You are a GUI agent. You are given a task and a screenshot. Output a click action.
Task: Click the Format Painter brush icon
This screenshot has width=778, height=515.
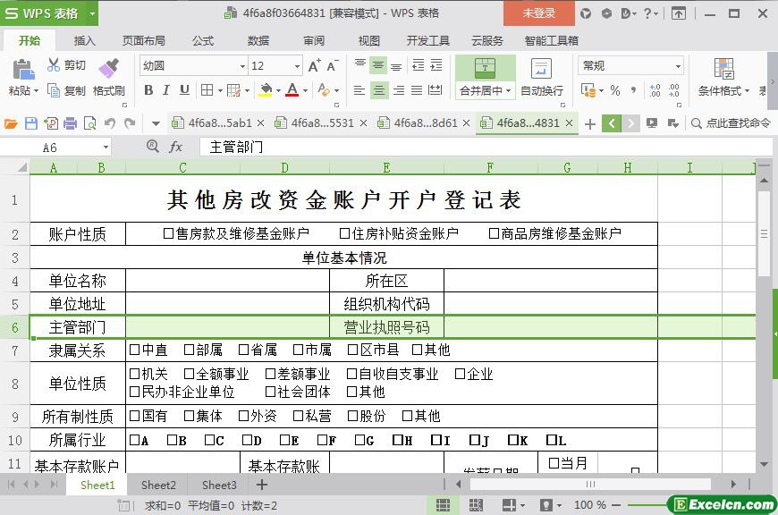click(108, 67)
